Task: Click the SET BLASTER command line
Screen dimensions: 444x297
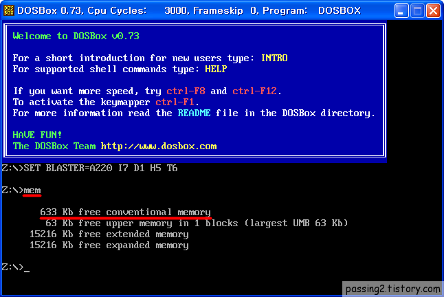Action: point(89,168)
